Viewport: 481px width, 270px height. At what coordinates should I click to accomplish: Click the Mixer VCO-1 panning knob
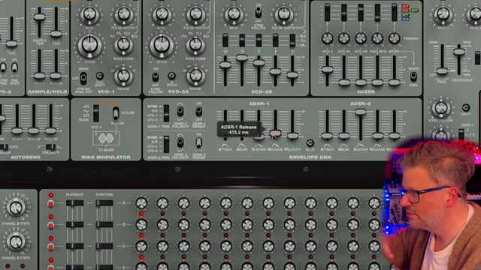(328, 38)
